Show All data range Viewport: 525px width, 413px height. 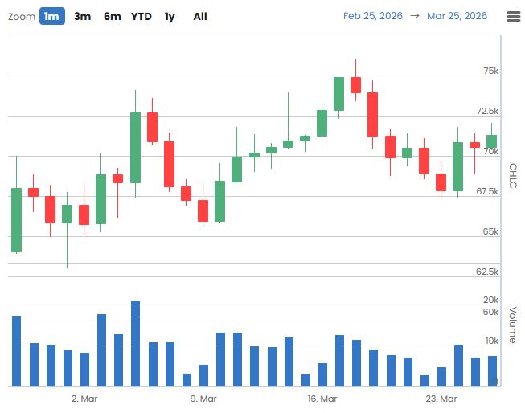click(x=200, y=16)
